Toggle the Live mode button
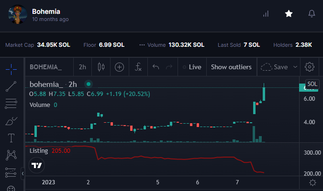Screen dimensions: 323x191 pyautogui.click(x=192, y=67)
